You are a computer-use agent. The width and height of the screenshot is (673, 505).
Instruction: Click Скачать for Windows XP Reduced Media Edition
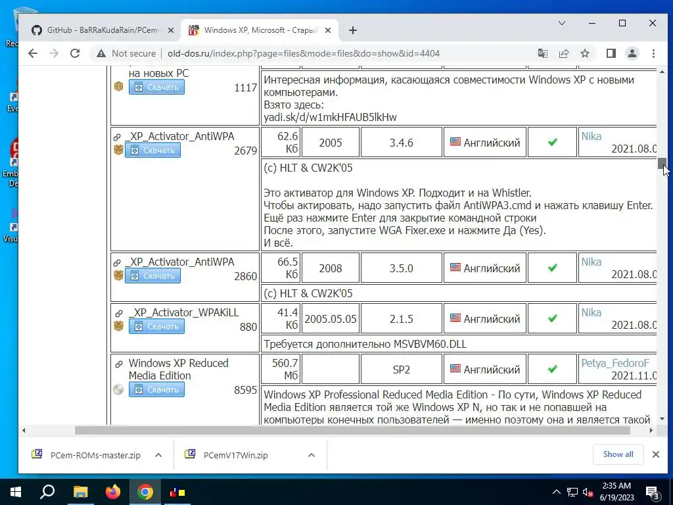156,389
